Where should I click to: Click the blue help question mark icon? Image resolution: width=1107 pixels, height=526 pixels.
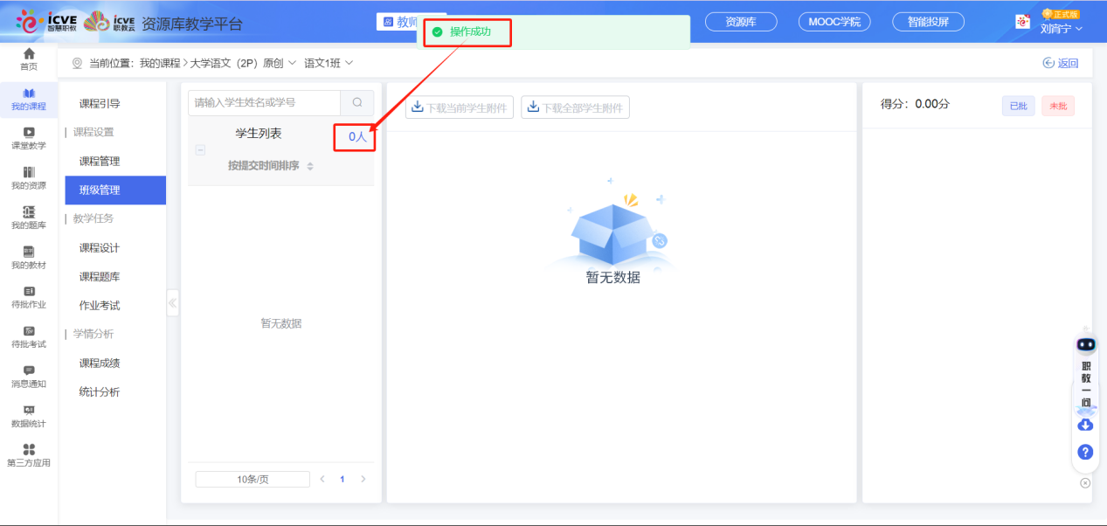point(1085,452)
